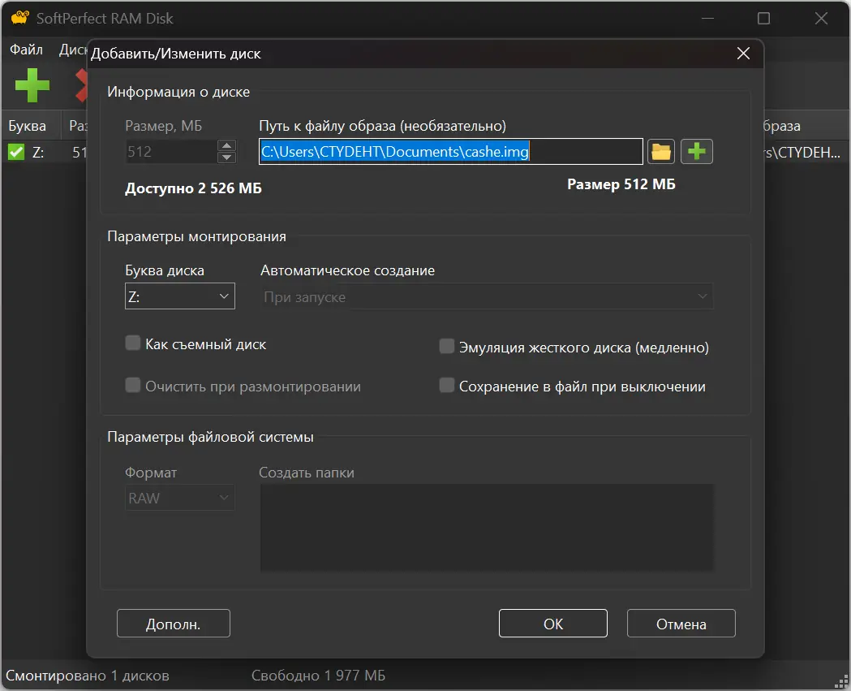Image resolution: width=851 pixels, height=691 pixels.
Task: Click the Дополн. button
Action: 173,624
